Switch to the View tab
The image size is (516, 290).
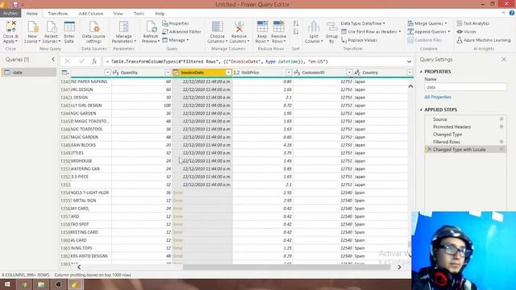pyautogui.click(x=119, y=14)
